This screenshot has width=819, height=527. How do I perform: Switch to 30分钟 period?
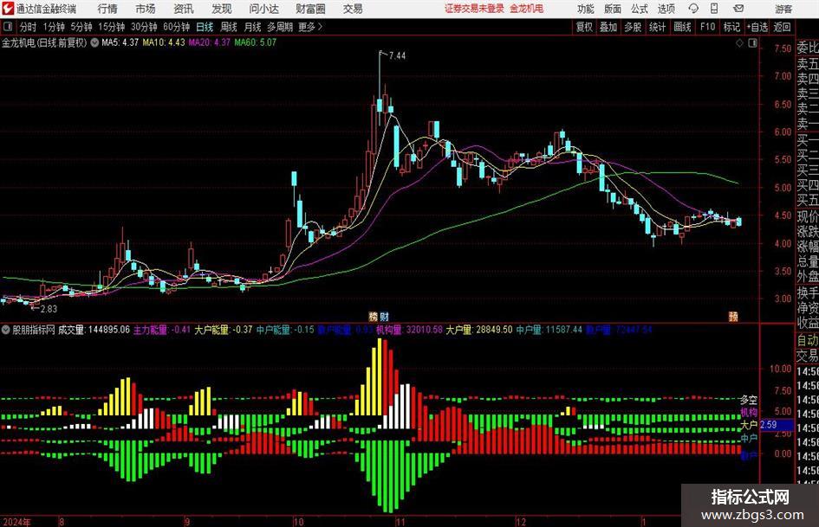tap(144, 27)
